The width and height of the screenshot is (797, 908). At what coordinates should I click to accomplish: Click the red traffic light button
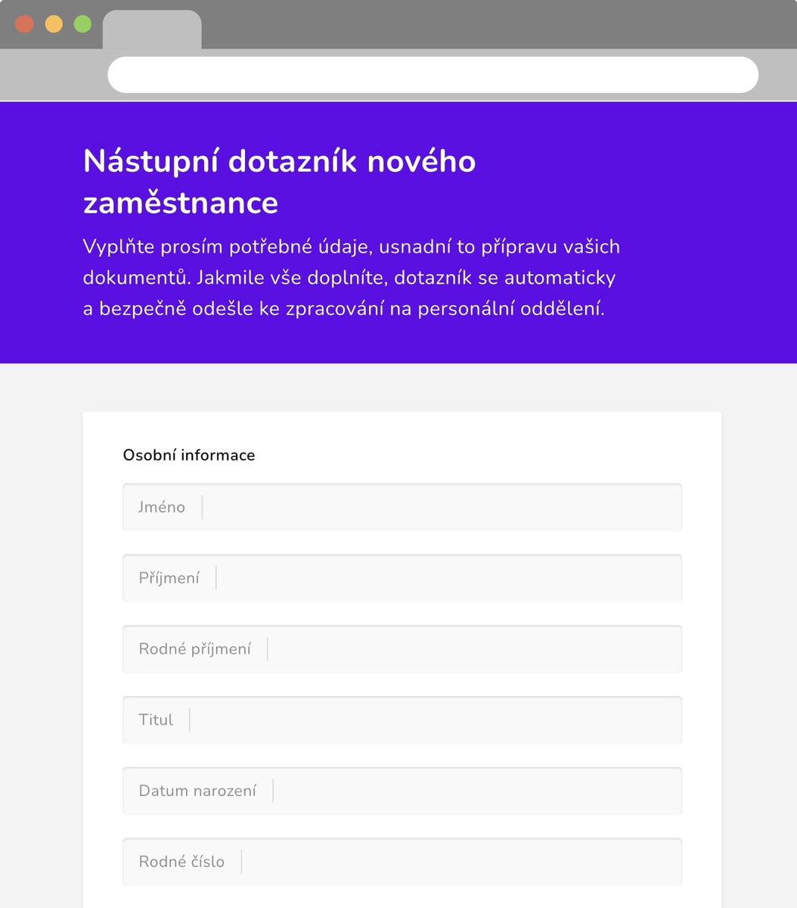click(24, 23)
